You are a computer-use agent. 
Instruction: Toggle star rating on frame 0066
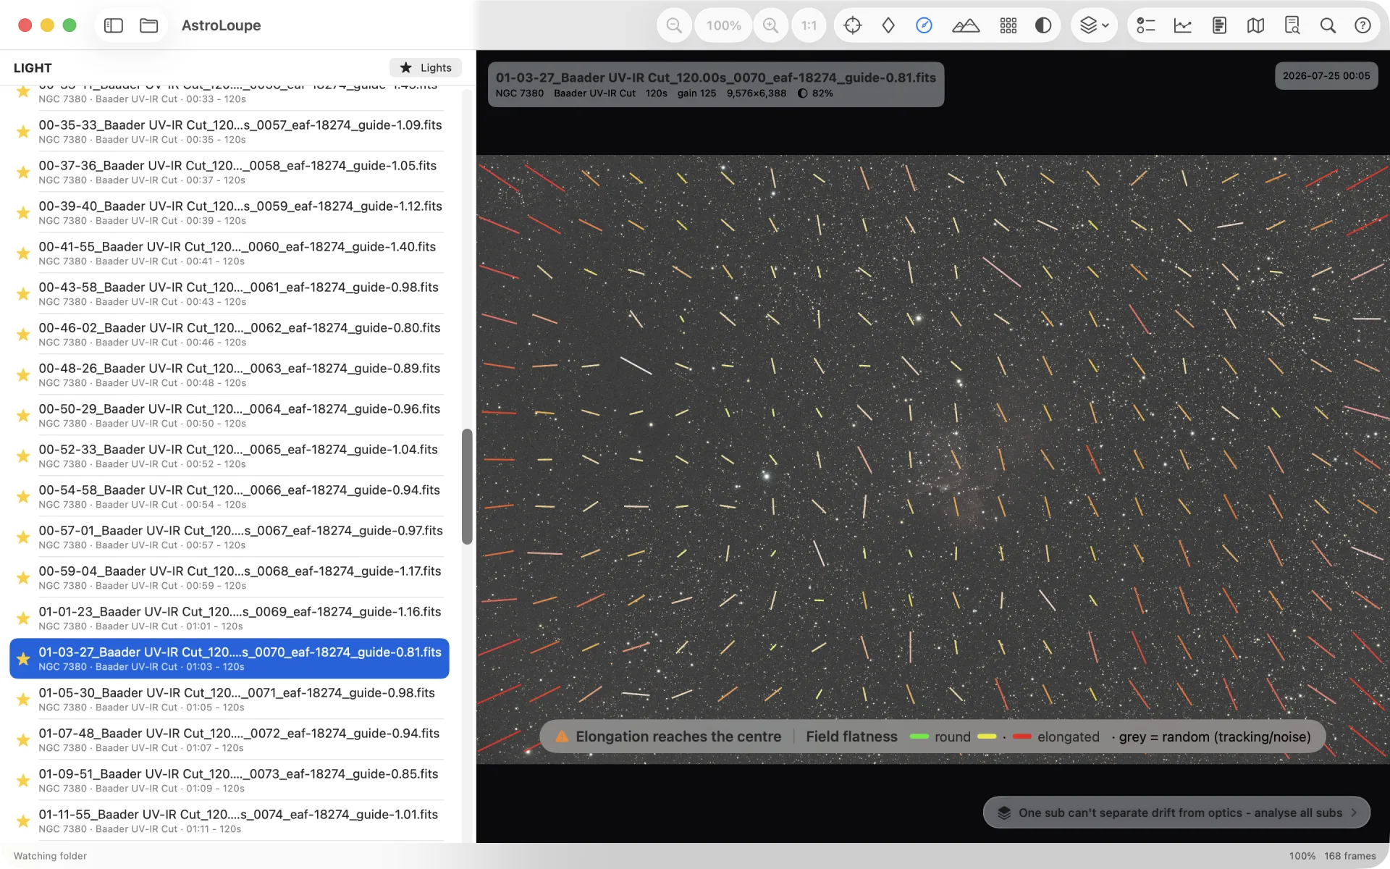point(23,497)
